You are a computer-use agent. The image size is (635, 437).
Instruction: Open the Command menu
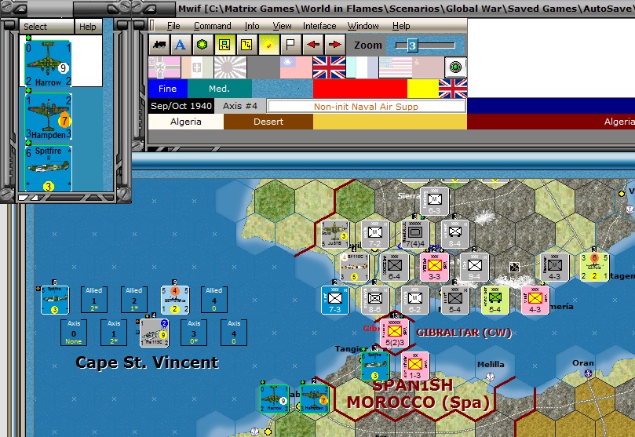[x=212, y=26]
